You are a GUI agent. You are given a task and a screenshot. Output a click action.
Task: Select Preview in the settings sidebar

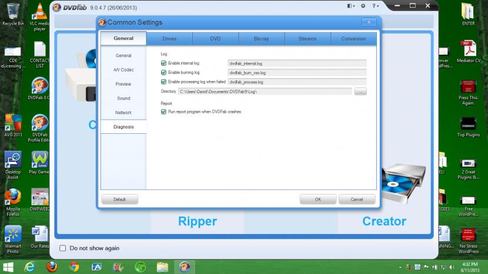123,84
